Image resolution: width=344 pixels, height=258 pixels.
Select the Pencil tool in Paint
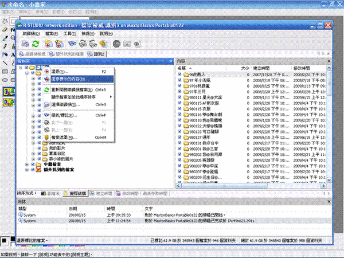tap(5, 46)
